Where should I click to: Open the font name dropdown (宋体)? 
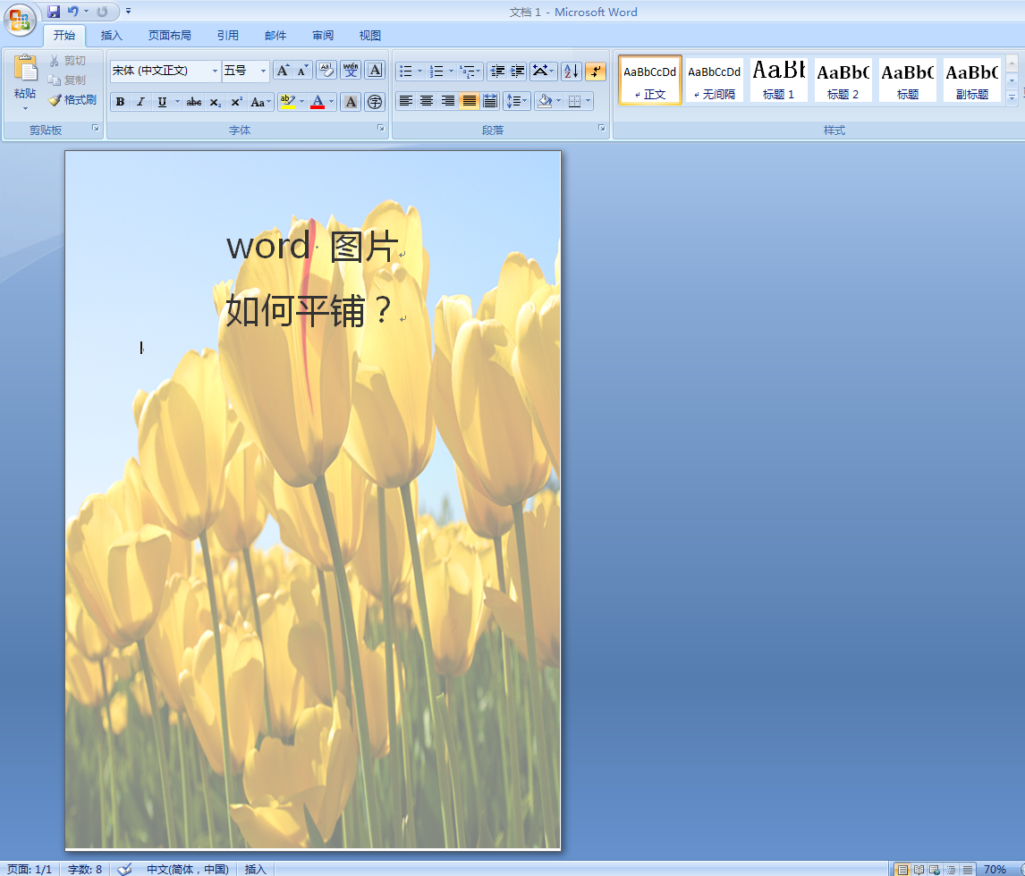click(215, 71)
